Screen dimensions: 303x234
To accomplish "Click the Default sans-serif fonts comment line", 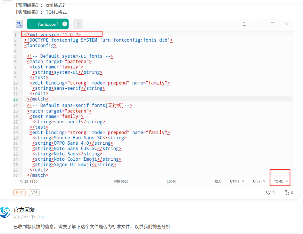I will 79,105.
